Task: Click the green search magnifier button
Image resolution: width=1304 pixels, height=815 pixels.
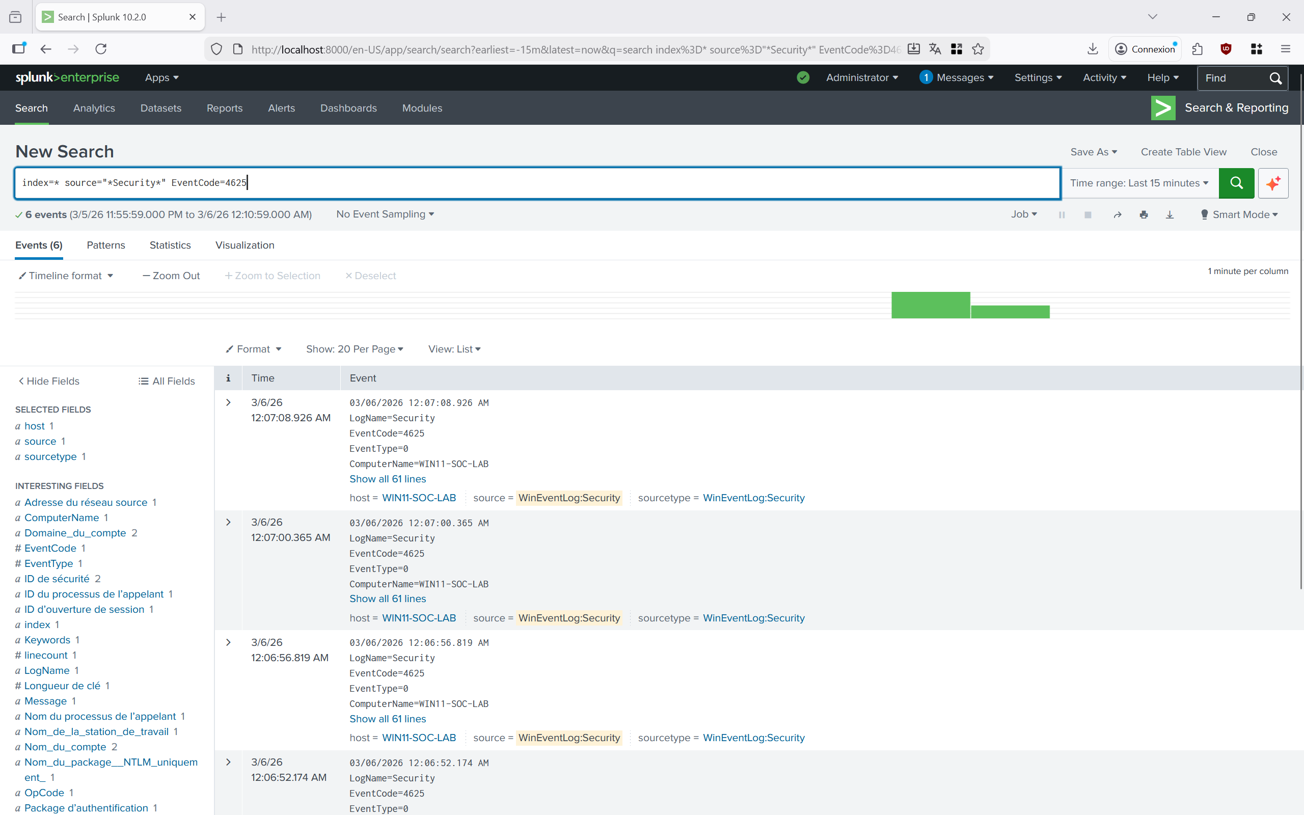Action: pos(1236,183)
